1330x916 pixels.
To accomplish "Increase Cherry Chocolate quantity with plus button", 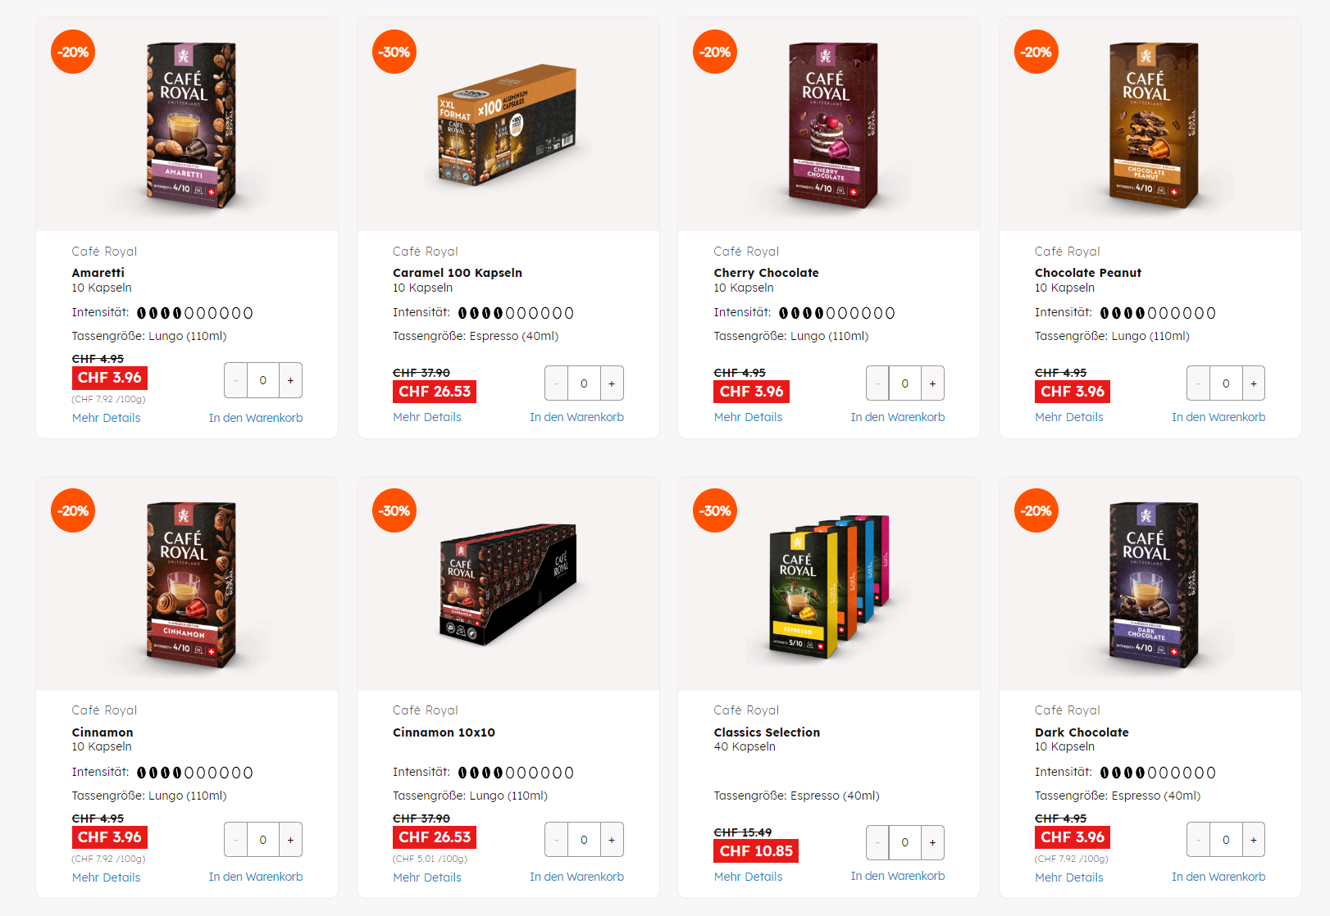I will [932, 383].
